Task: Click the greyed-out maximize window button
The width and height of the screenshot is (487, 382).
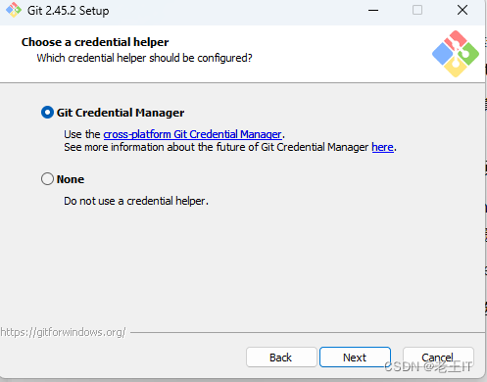Action: pos(417,10)
